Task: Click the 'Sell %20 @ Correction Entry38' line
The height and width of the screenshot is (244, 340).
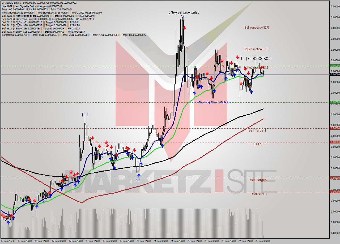Action: [48, 19]
